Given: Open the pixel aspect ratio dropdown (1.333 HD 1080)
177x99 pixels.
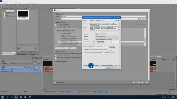Looking at the screenshot, I should (112, 42).
